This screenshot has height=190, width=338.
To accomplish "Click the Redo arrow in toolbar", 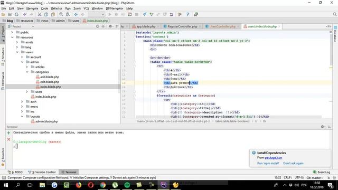I will (32, 14).
